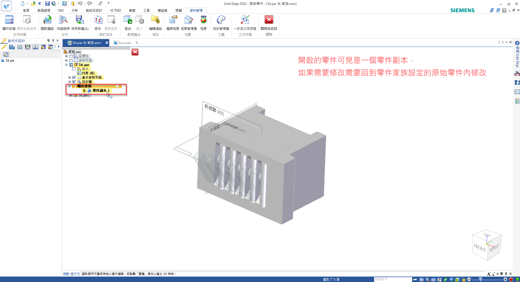
Task: Click the 何處使用 (where used) icon
Action: pyautogui.click(x=63, y=20)
